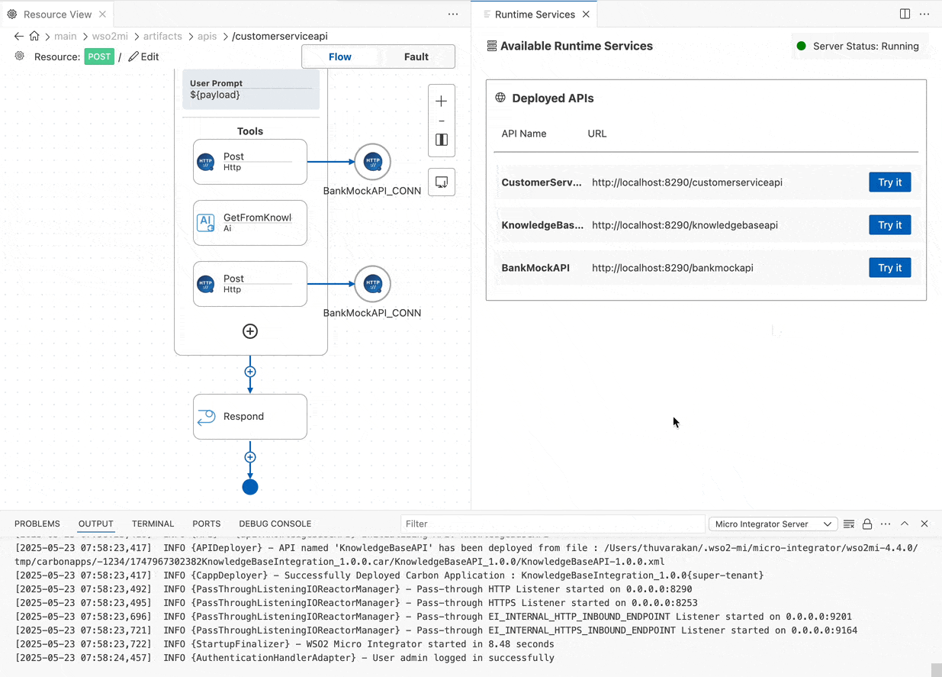Close the Runtime Services tab
Image resolution: width=942 pixels, height=677 pixels.
586,15
